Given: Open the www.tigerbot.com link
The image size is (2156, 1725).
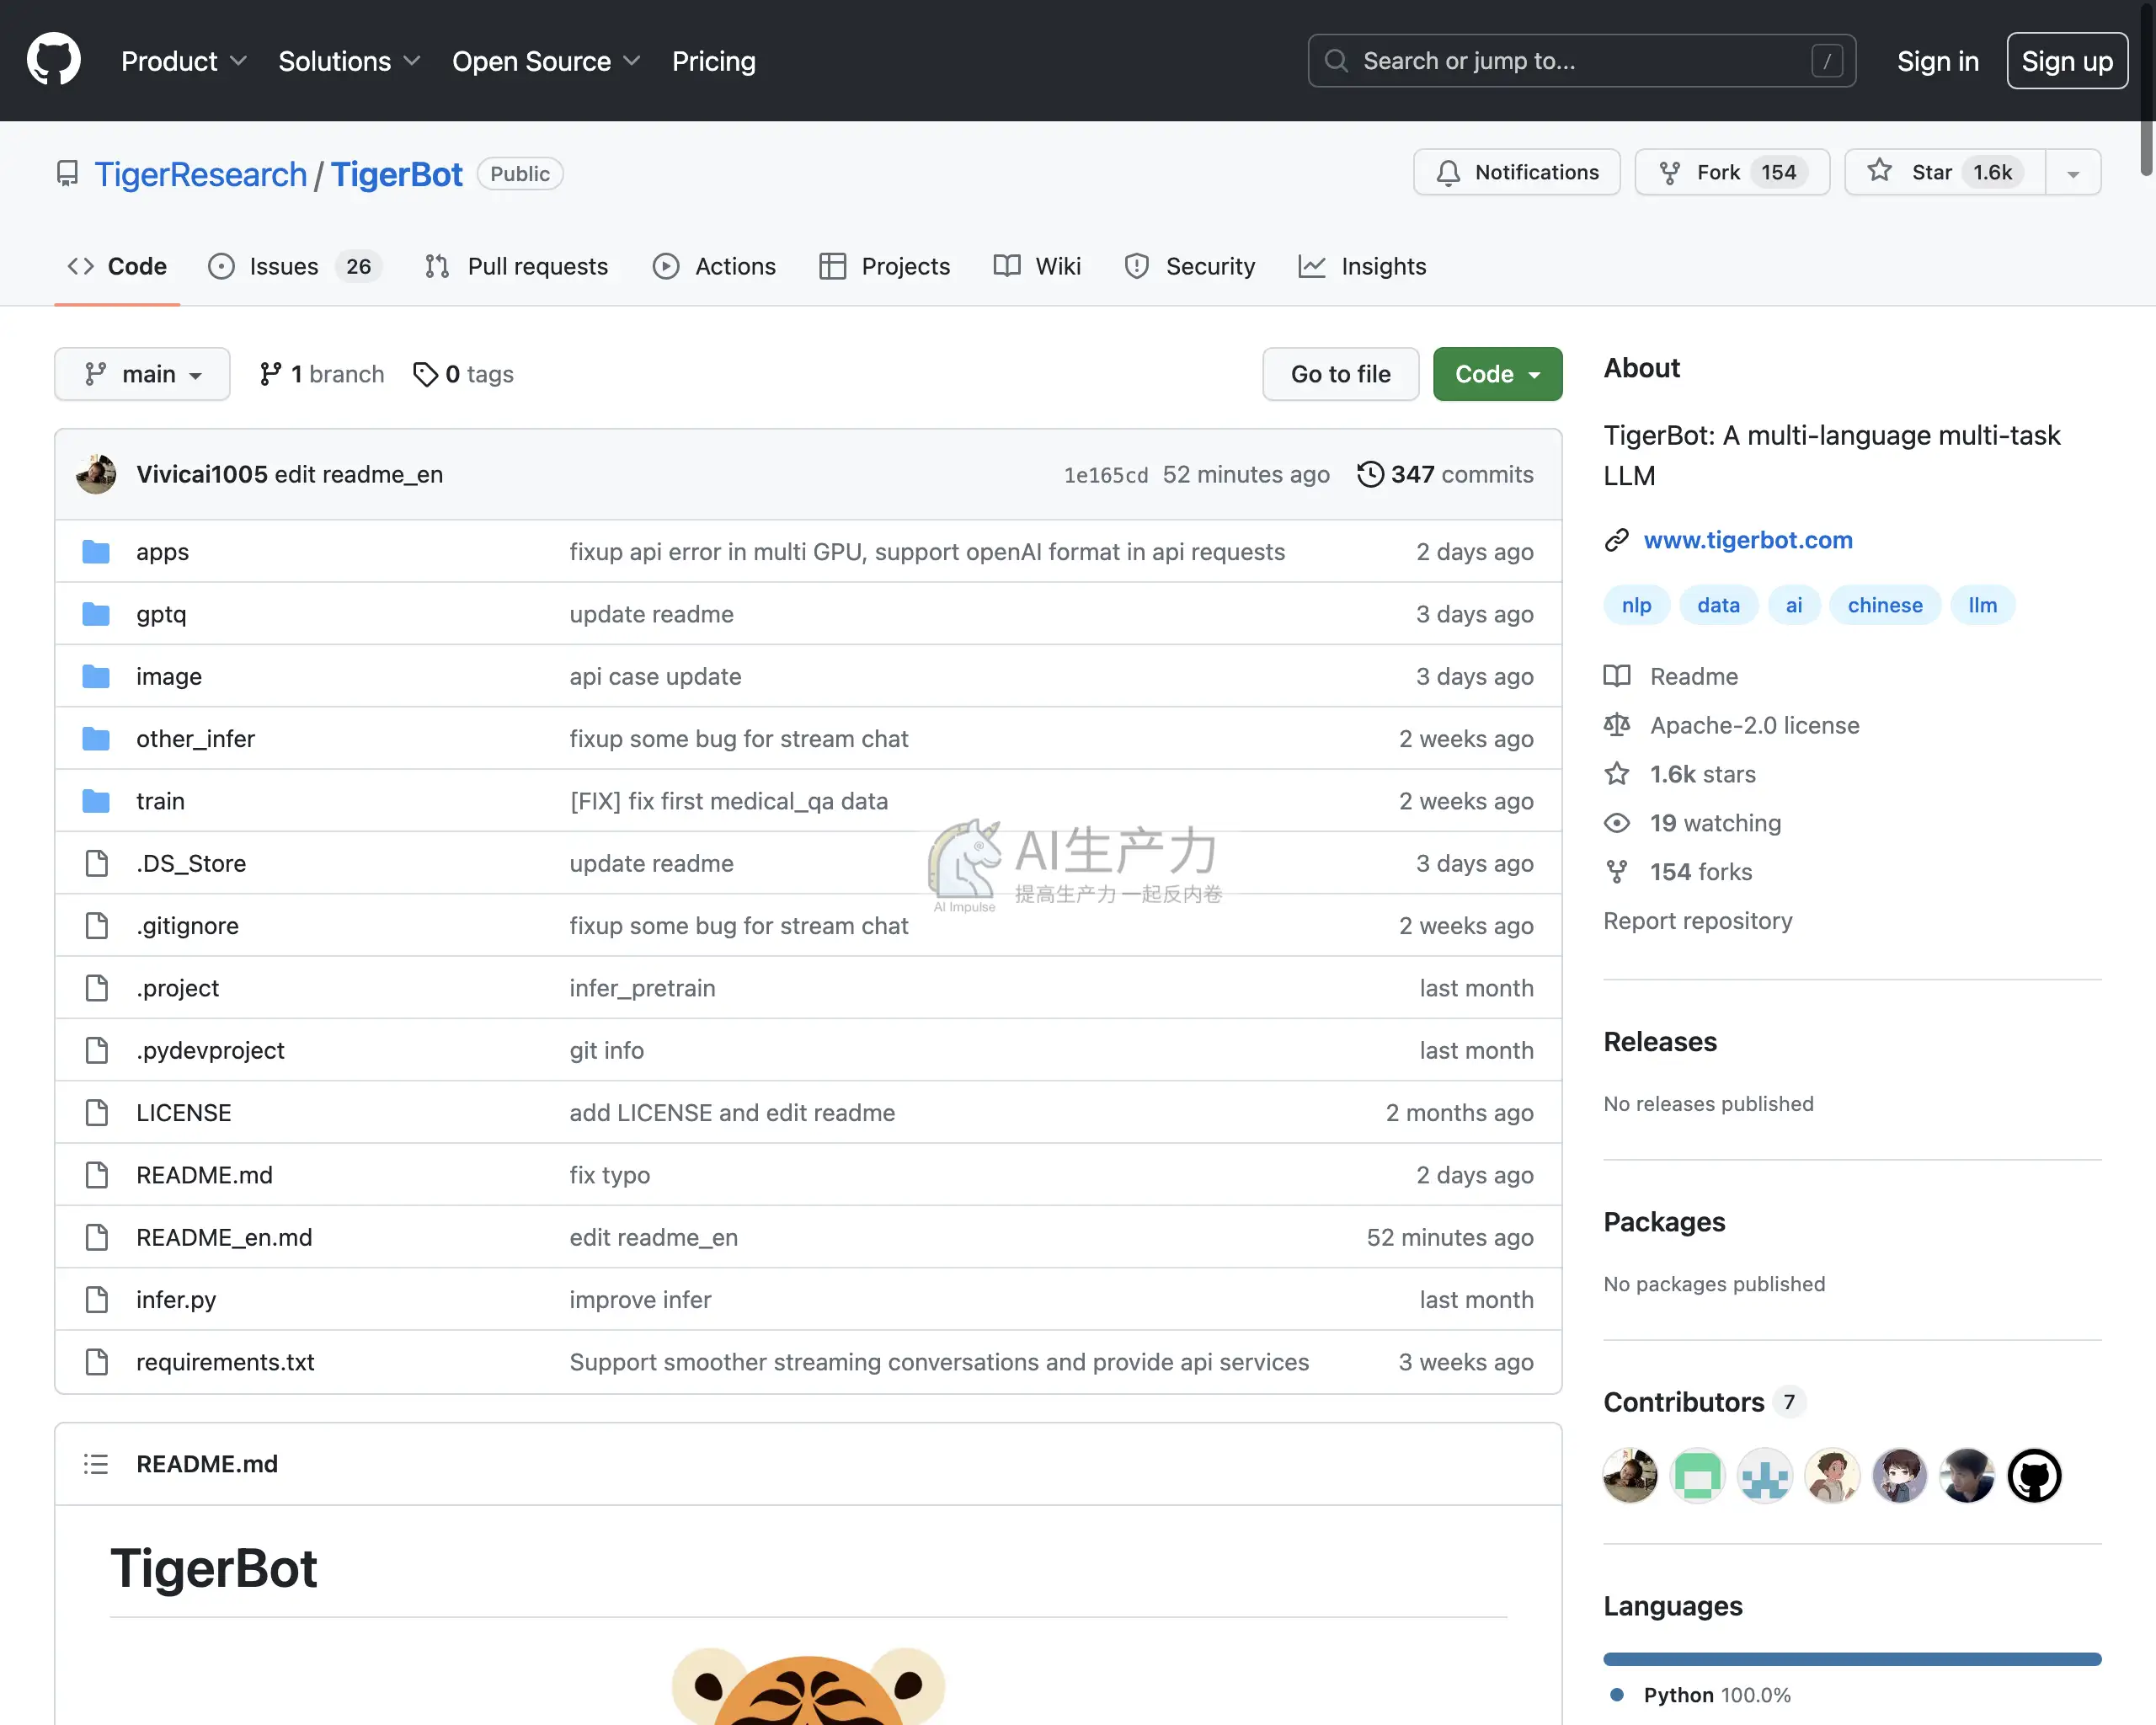Looking at the screenshot, I should pyautogui.click(x=1747, y=540).
